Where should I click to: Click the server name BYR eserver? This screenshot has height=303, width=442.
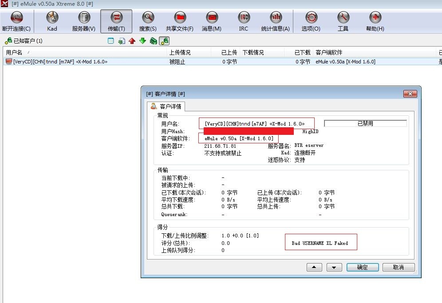[x=309, y=146]
